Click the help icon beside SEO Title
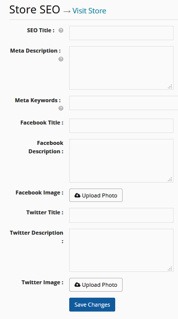178x319 pixels. point(61,30)
